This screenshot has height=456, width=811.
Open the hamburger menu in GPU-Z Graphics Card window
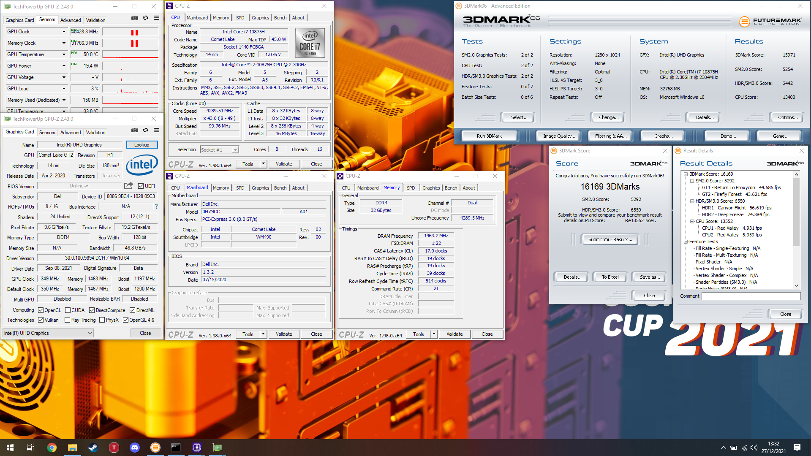(x=157, y=130)
